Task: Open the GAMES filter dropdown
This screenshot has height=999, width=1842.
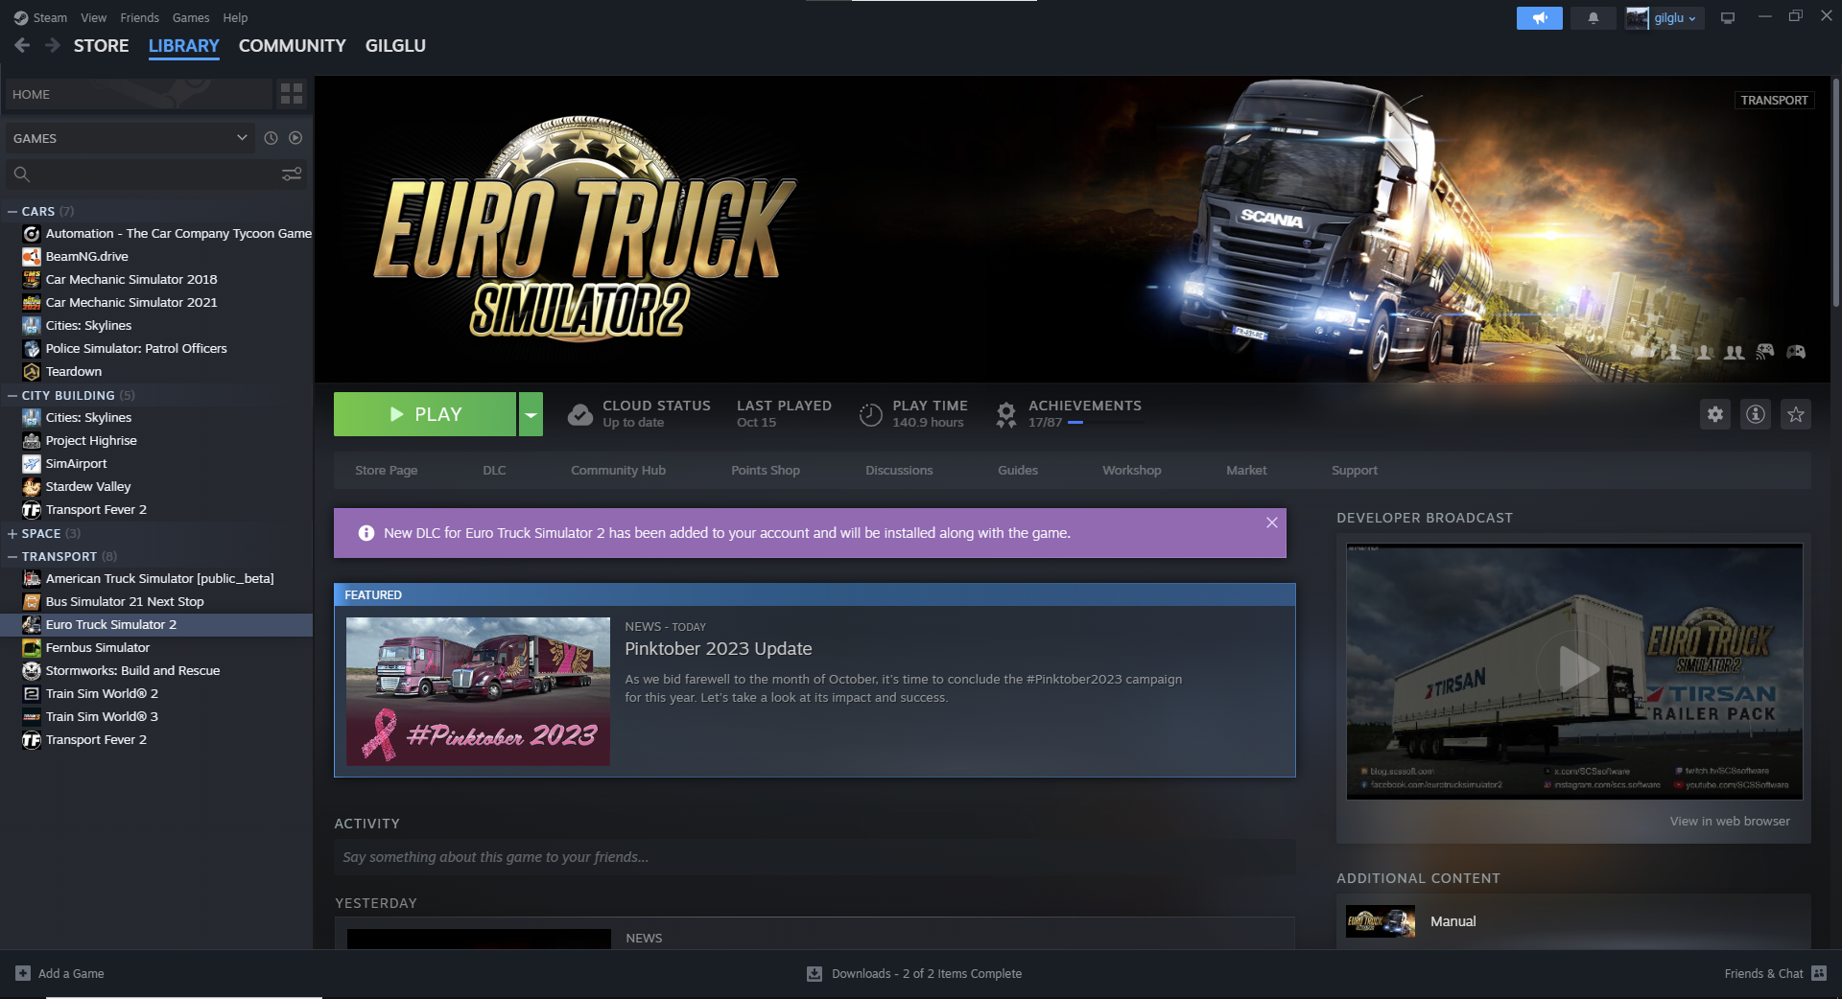Action: pos(130,138)
